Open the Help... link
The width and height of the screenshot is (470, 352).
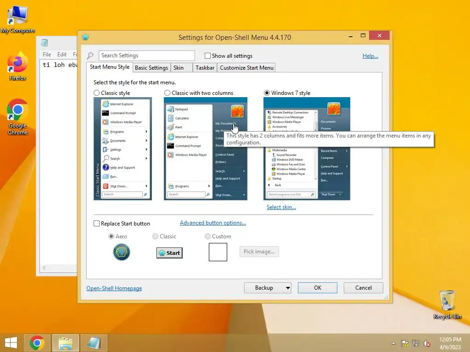(370, 56)
